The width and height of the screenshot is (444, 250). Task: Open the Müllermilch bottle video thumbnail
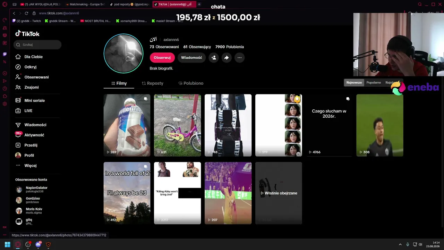pyautogui.click(x=127, y=125)
